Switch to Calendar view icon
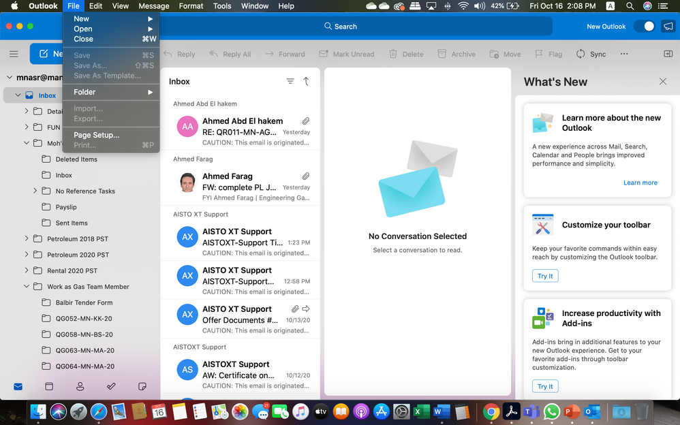 49,386
